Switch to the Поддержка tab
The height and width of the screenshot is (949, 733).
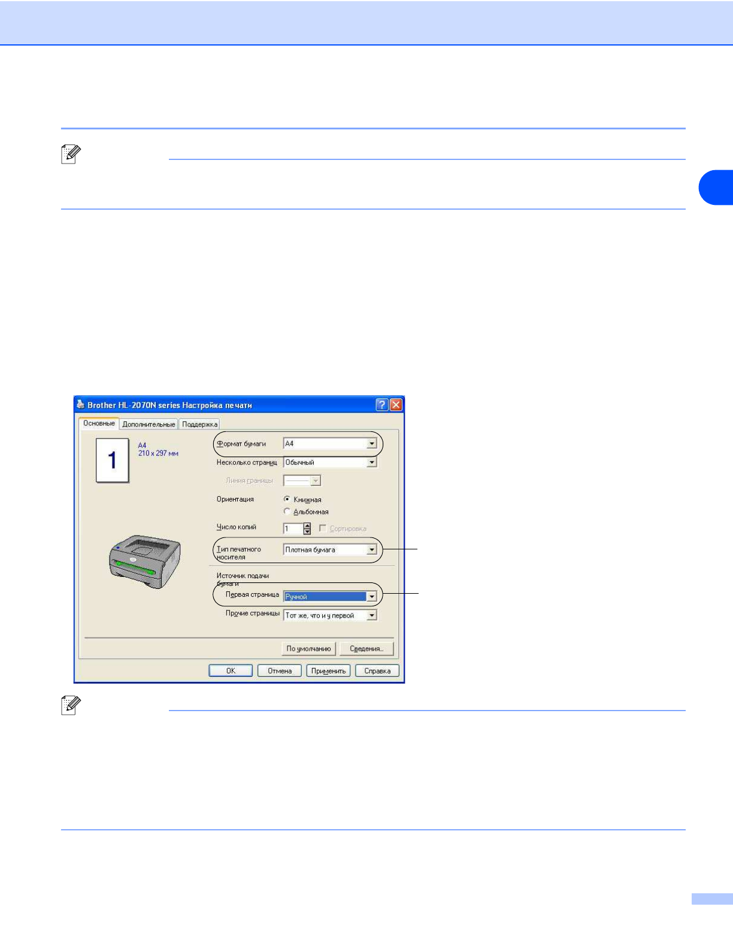coord(199,424)
